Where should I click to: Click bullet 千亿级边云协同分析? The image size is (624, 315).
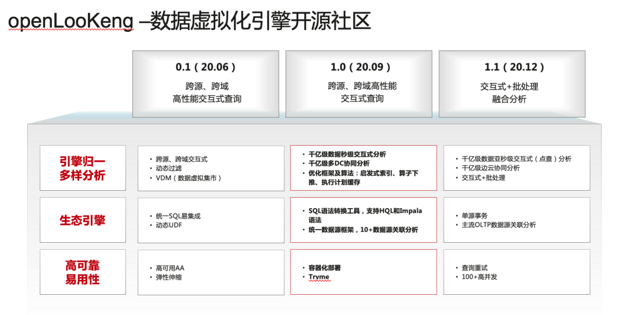coord(491,168)
